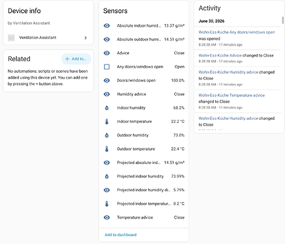Open Ventilation Assistant chevron in Device info
Image resolution: width=285 pixels, height=244 pixels.
tap(85, 38)
